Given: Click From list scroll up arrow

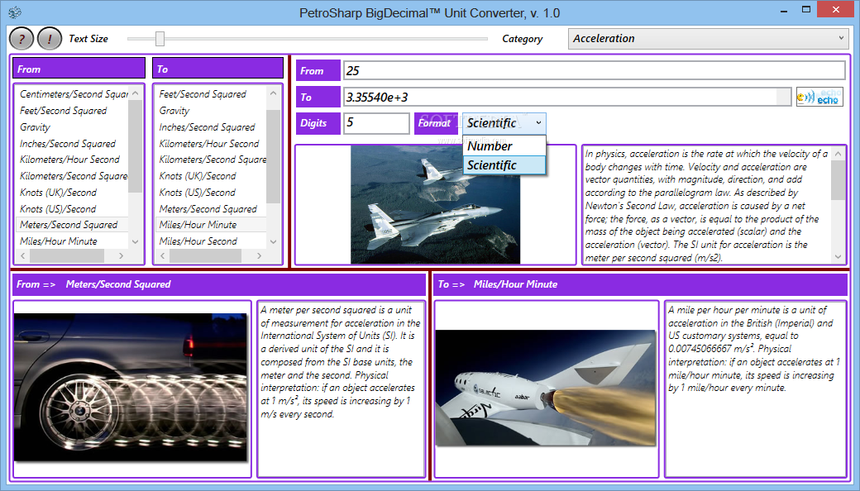Looking at the screenshot, I should click(135, 93).
